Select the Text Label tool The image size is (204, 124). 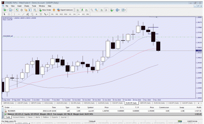pos(41,14)
